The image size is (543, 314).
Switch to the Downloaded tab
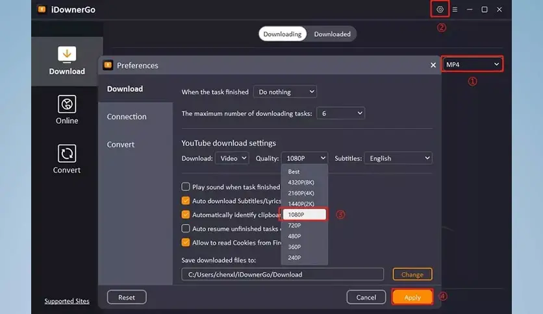(332, 34)
